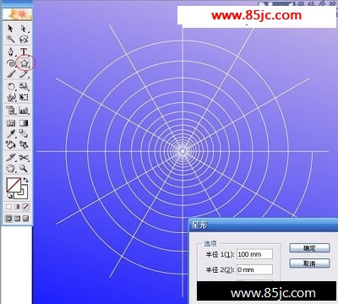Select the Mesh tool

pyautogui.click(x=11, y=123)
